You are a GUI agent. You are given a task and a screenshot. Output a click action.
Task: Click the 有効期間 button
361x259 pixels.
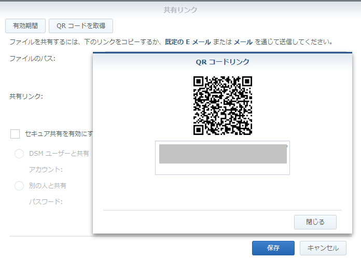[x=25, y=25]
